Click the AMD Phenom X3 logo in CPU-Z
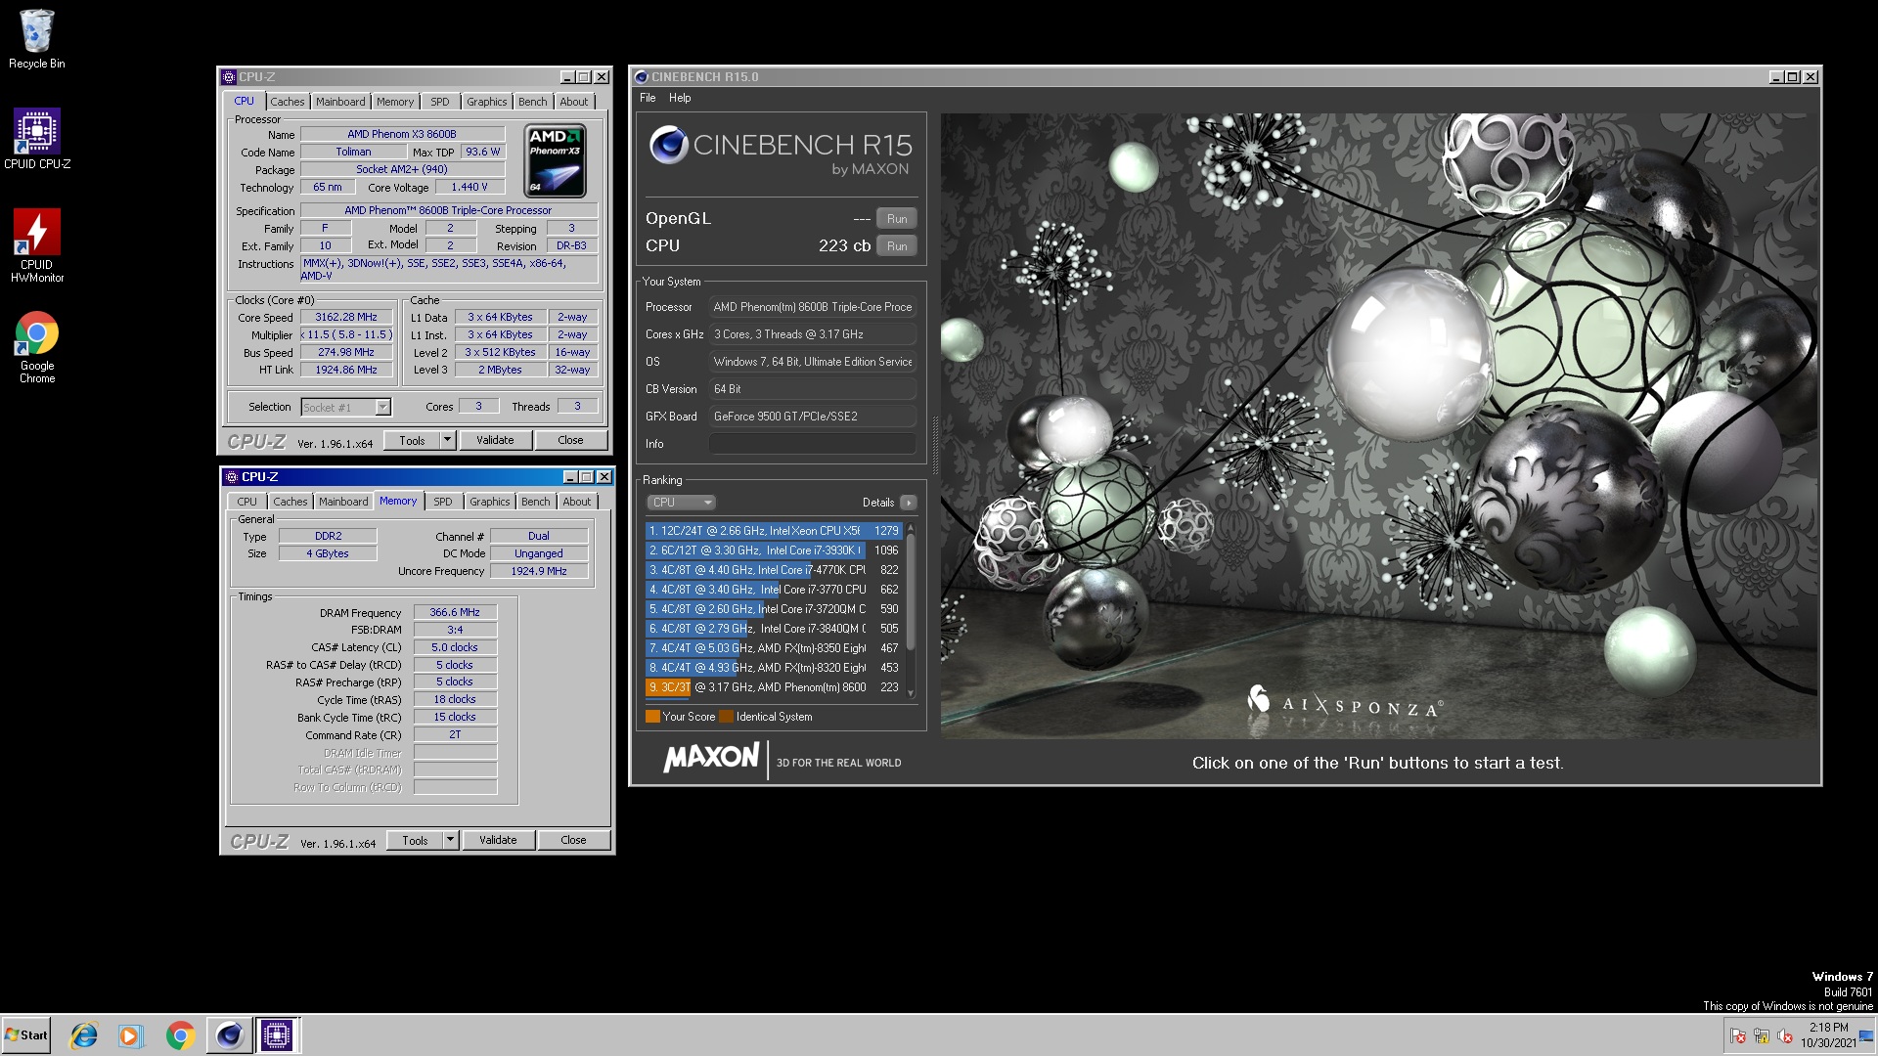Screen dimensions: 1878x1056 (x=555, y=161)
